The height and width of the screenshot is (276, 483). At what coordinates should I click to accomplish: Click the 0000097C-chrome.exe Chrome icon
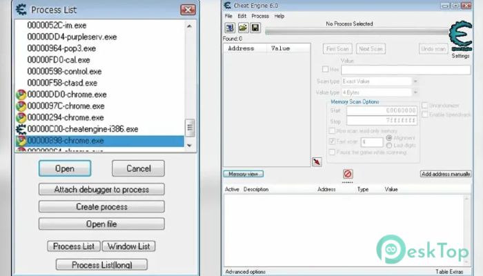tap(21, 106)
